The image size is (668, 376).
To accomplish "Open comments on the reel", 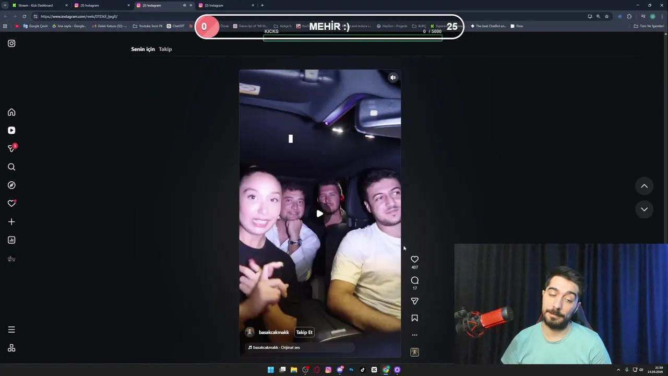I will click(414, 280).
